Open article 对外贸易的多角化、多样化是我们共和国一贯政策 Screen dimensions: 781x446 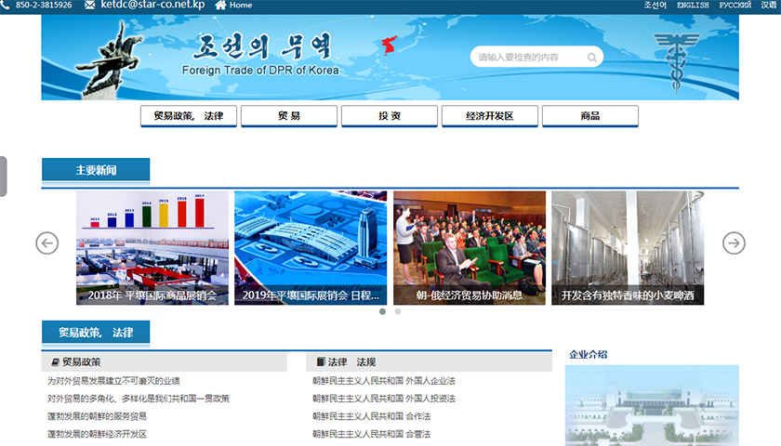point(139,399)
